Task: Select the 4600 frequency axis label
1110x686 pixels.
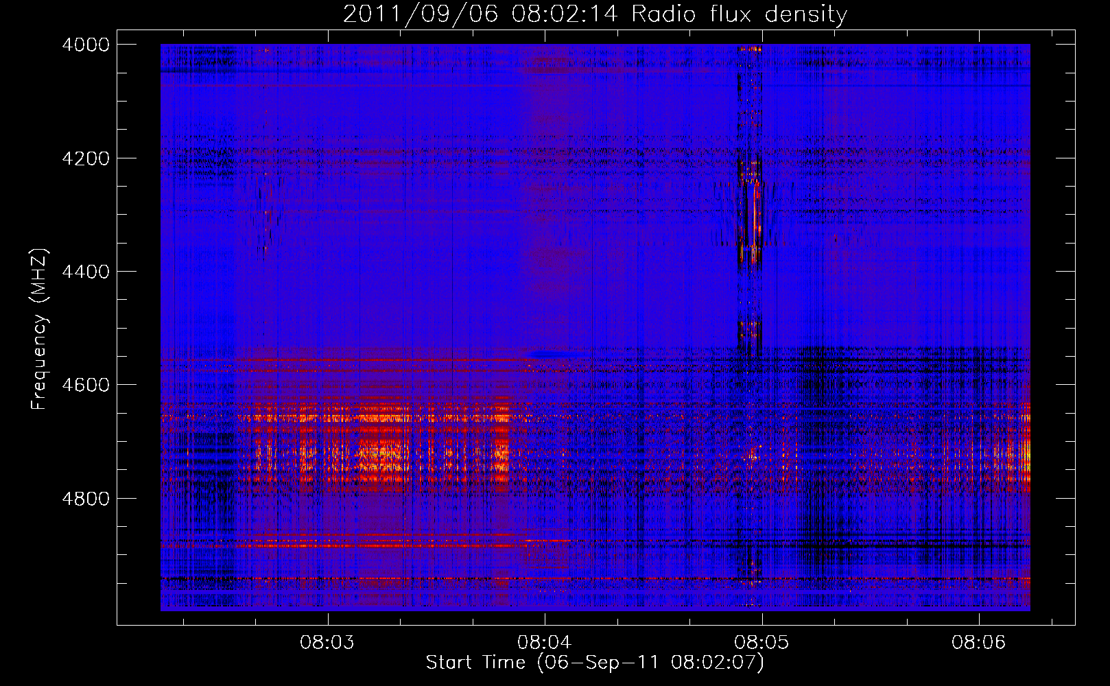Action: click(86, 385)
